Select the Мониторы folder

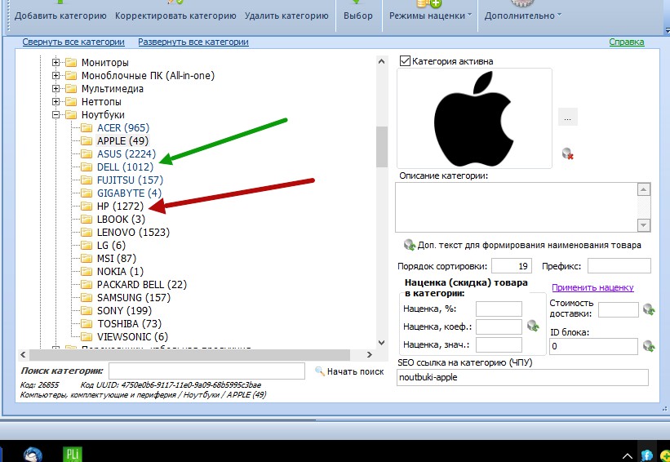pos(104,62)
